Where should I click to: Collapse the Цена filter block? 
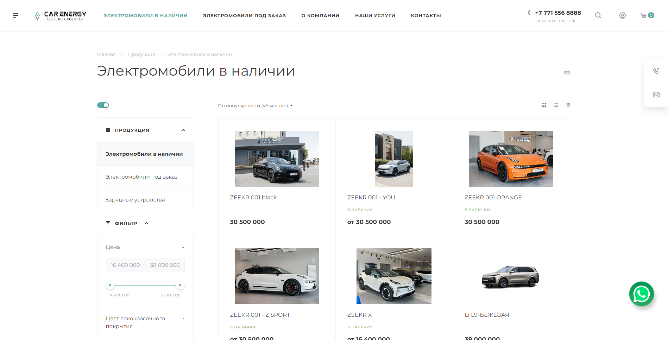[x=183, y=247]
